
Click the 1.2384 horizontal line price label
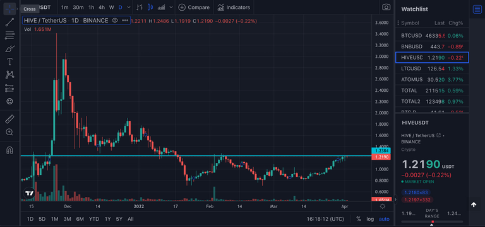(x=381, y=151)
